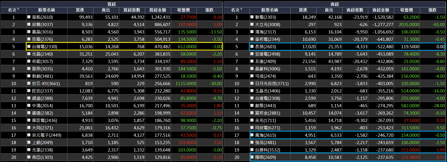Image resolution: width=447 pixels, height=162 pixels.
Task: Select the 群創(3481) checkbox
Action: click(29, 76)
